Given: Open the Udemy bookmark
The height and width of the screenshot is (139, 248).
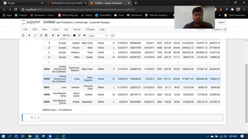Looking at the screenshot, I should [x=87, y=15].
